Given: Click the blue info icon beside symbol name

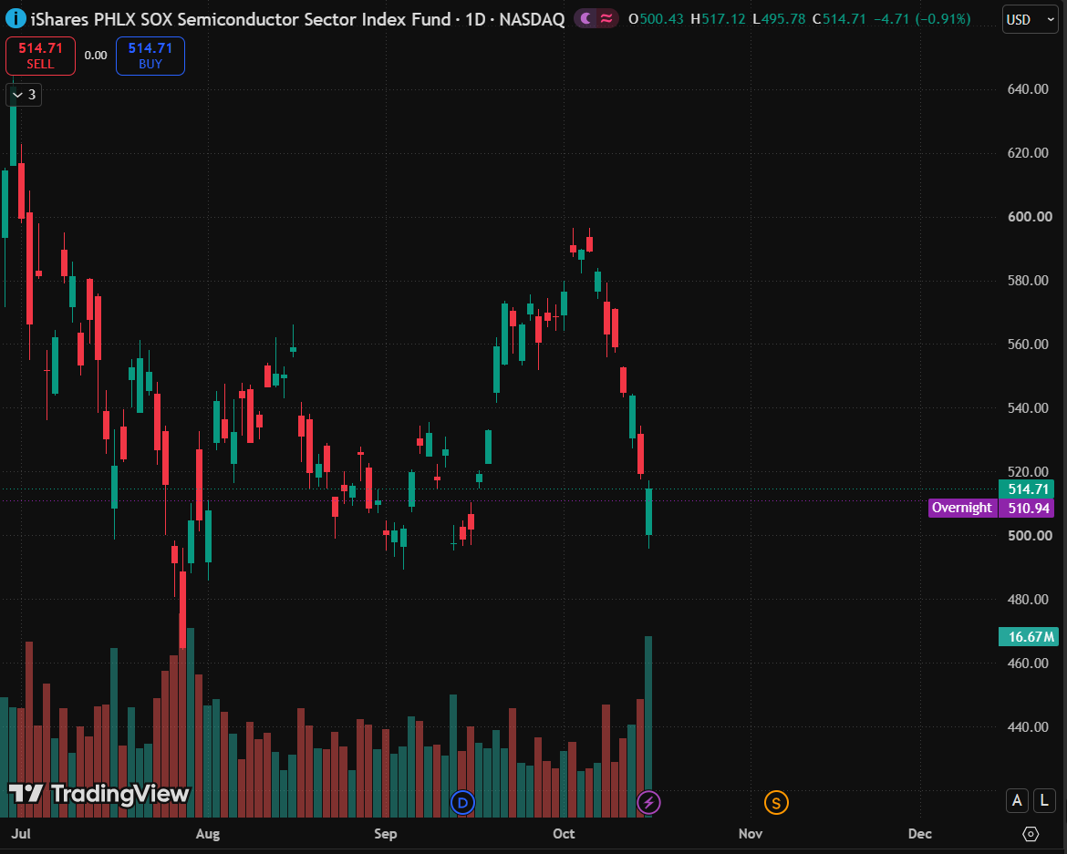Looking at the screenshot, I should click(15, 18).
